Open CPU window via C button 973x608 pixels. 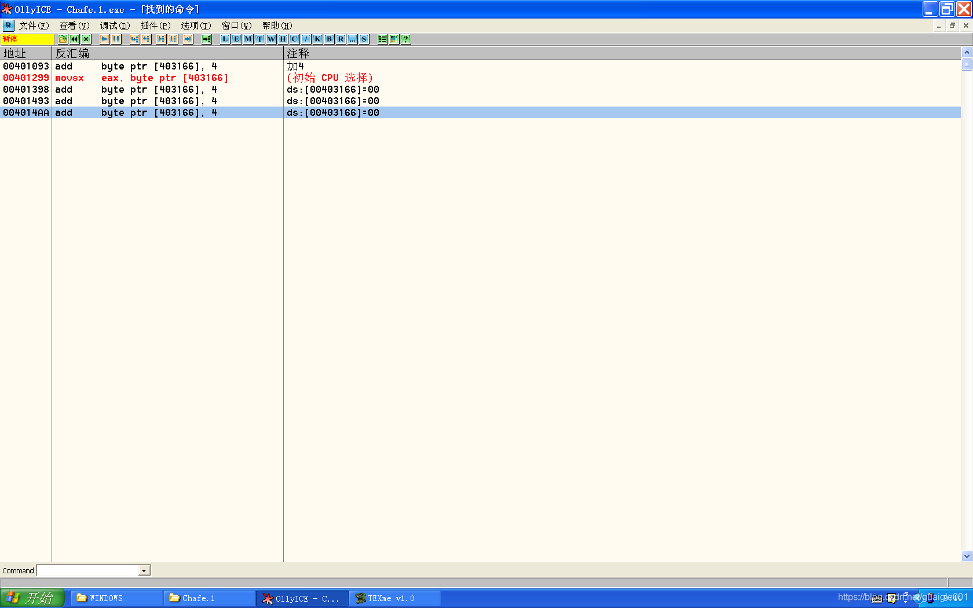point(295,39)
